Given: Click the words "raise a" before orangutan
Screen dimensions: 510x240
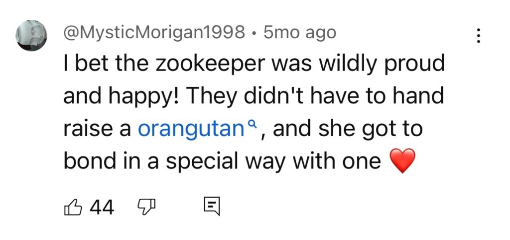Looking at the screenshot, I should click(x=97, y=129).
